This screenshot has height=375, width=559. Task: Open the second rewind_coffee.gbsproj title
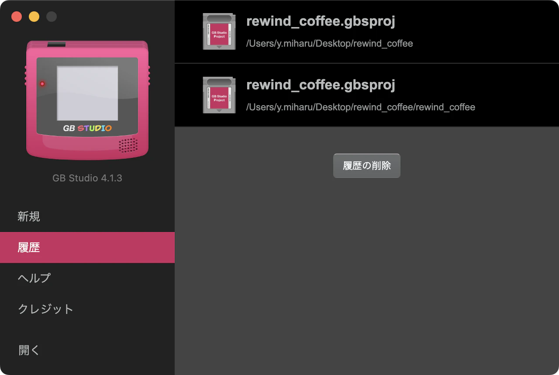click(321, 85)
